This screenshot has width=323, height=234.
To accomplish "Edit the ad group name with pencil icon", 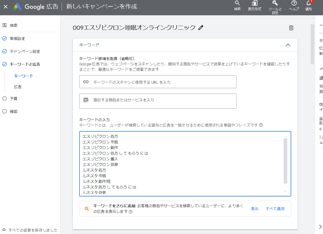I will [201, 27].
